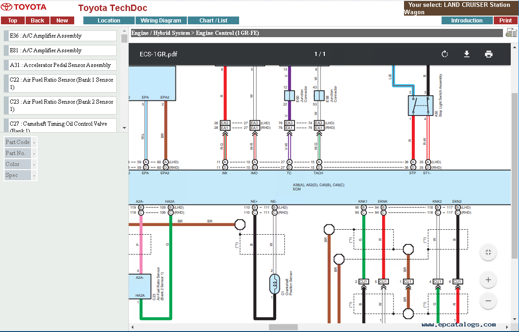Open the Introduction page
Viewport: 519px width, 332px height.
(467, 21)
